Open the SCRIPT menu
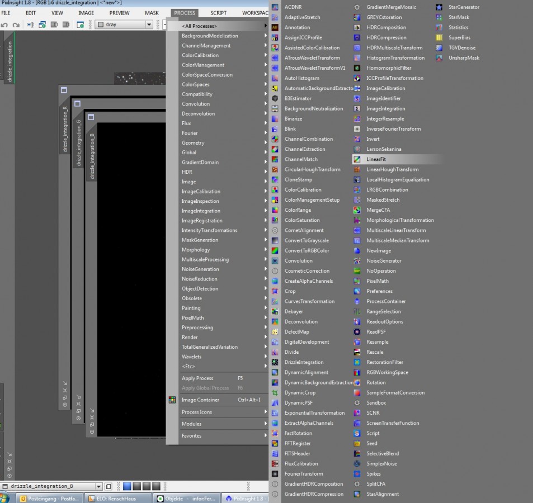The width and height of the screenshot is (533, 503). click(218, 13)
